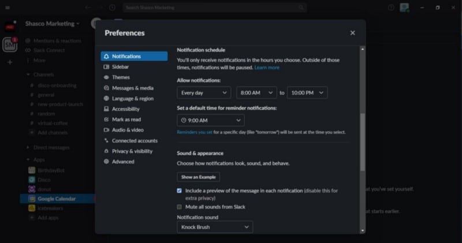Open the Learn more link
The image size is (462, 243).
click(x=267, y=68)
